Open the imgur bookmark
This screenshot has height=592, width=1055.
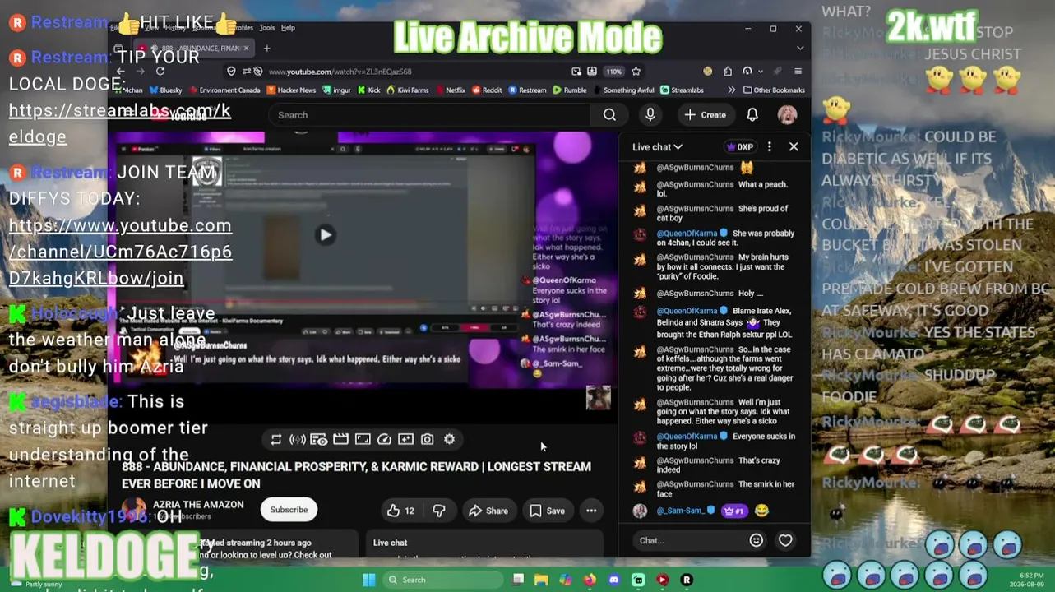[x=338, y=90]
